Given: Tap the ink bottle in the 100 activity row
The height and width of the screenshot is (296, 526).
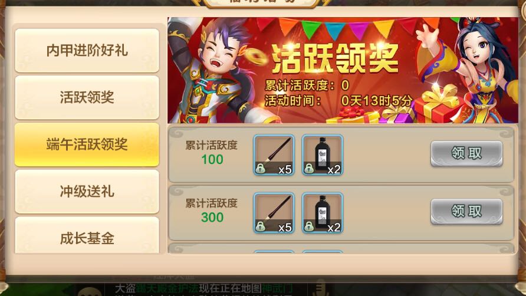Looking at the screenshot, I should (323, 155).
